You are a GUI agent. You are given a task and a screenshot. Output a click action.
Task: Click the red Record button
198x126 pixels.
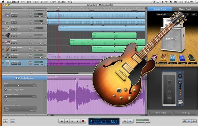[x=83, y=121]
